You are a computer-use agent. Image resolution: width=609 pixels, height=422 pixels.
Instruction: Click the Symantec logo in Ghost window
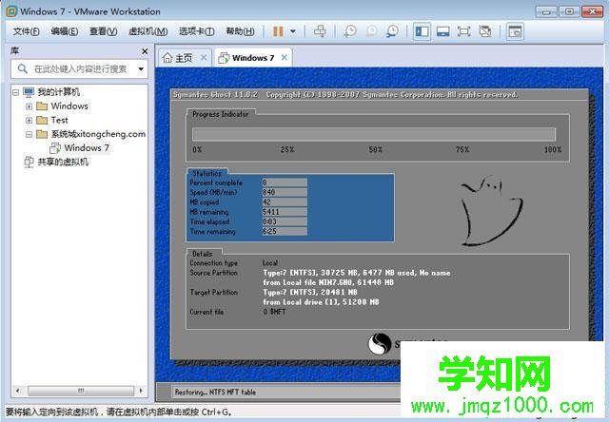coord(380,344)
